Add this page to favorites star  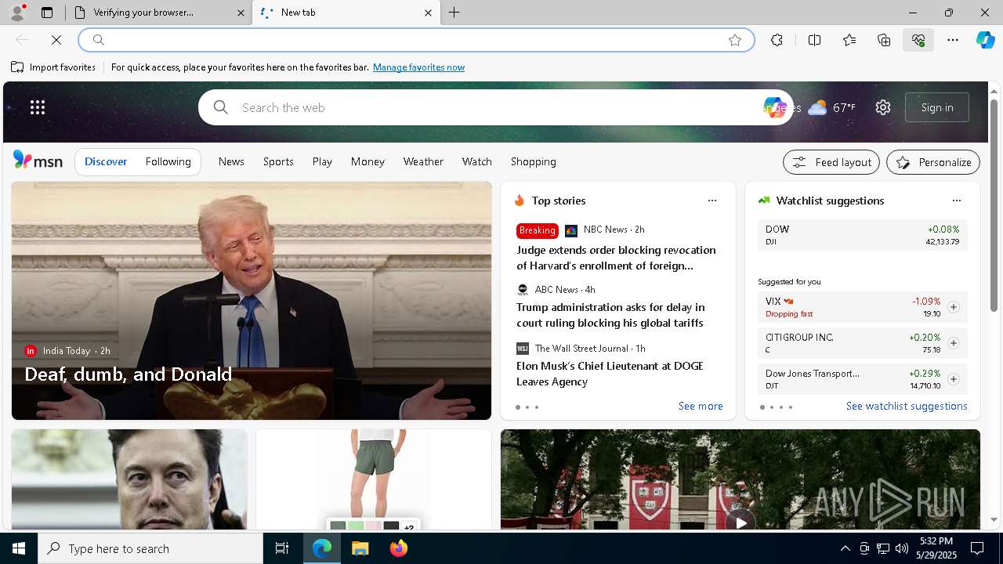coord(735,40)
